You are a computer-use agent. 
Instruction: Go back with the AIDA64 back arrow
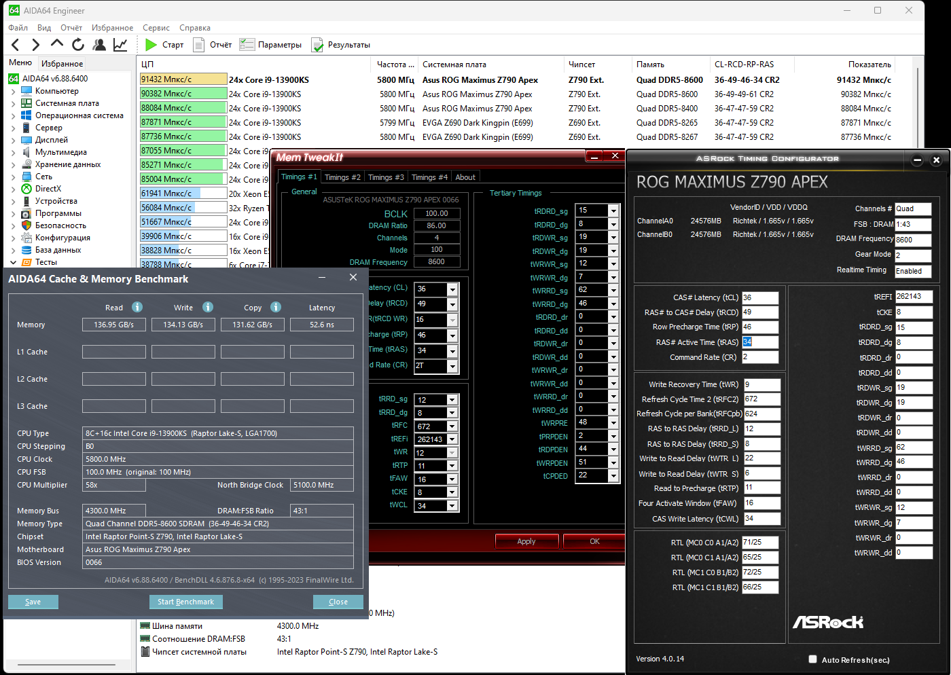pyautogui.click(x=15, y=45)
